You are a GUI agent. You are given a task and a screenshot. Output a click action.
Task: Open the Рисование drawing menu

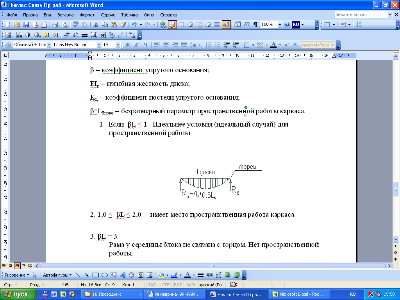pos(17,275)
